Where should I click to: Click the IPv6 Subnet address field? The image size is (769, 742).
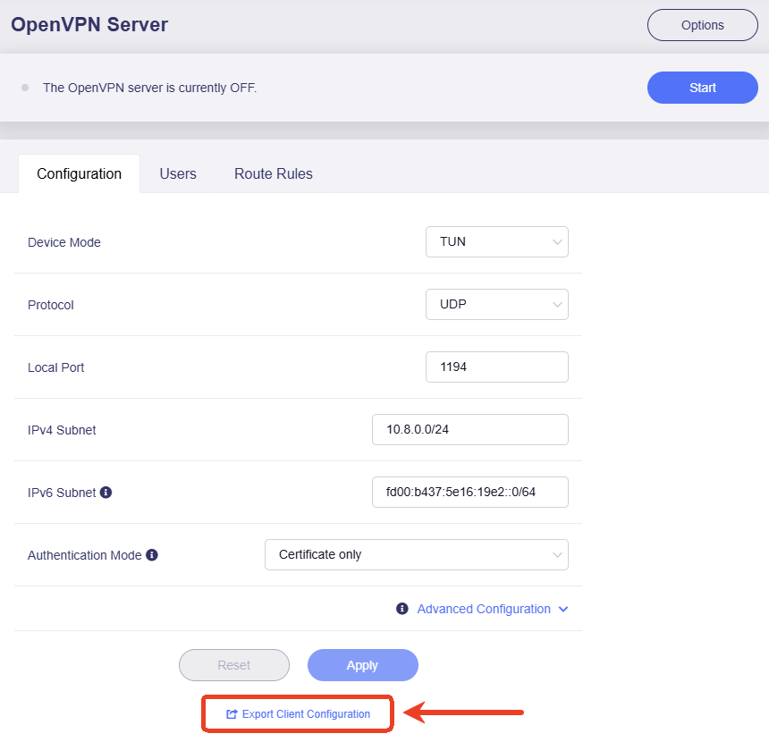(469, 492)
